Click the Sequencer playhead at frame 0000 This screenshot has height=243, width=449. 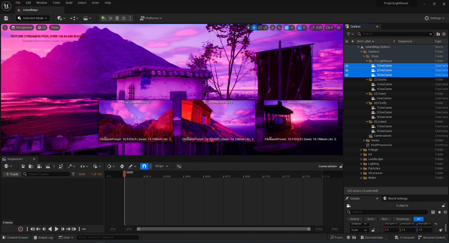pyautogui.click(x=124, y=174)
